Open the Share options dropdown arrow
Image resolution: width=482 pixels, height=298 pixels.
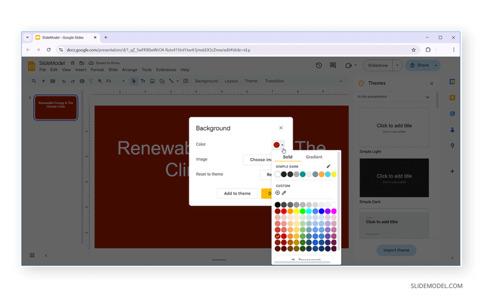click(x=436, y=65)
